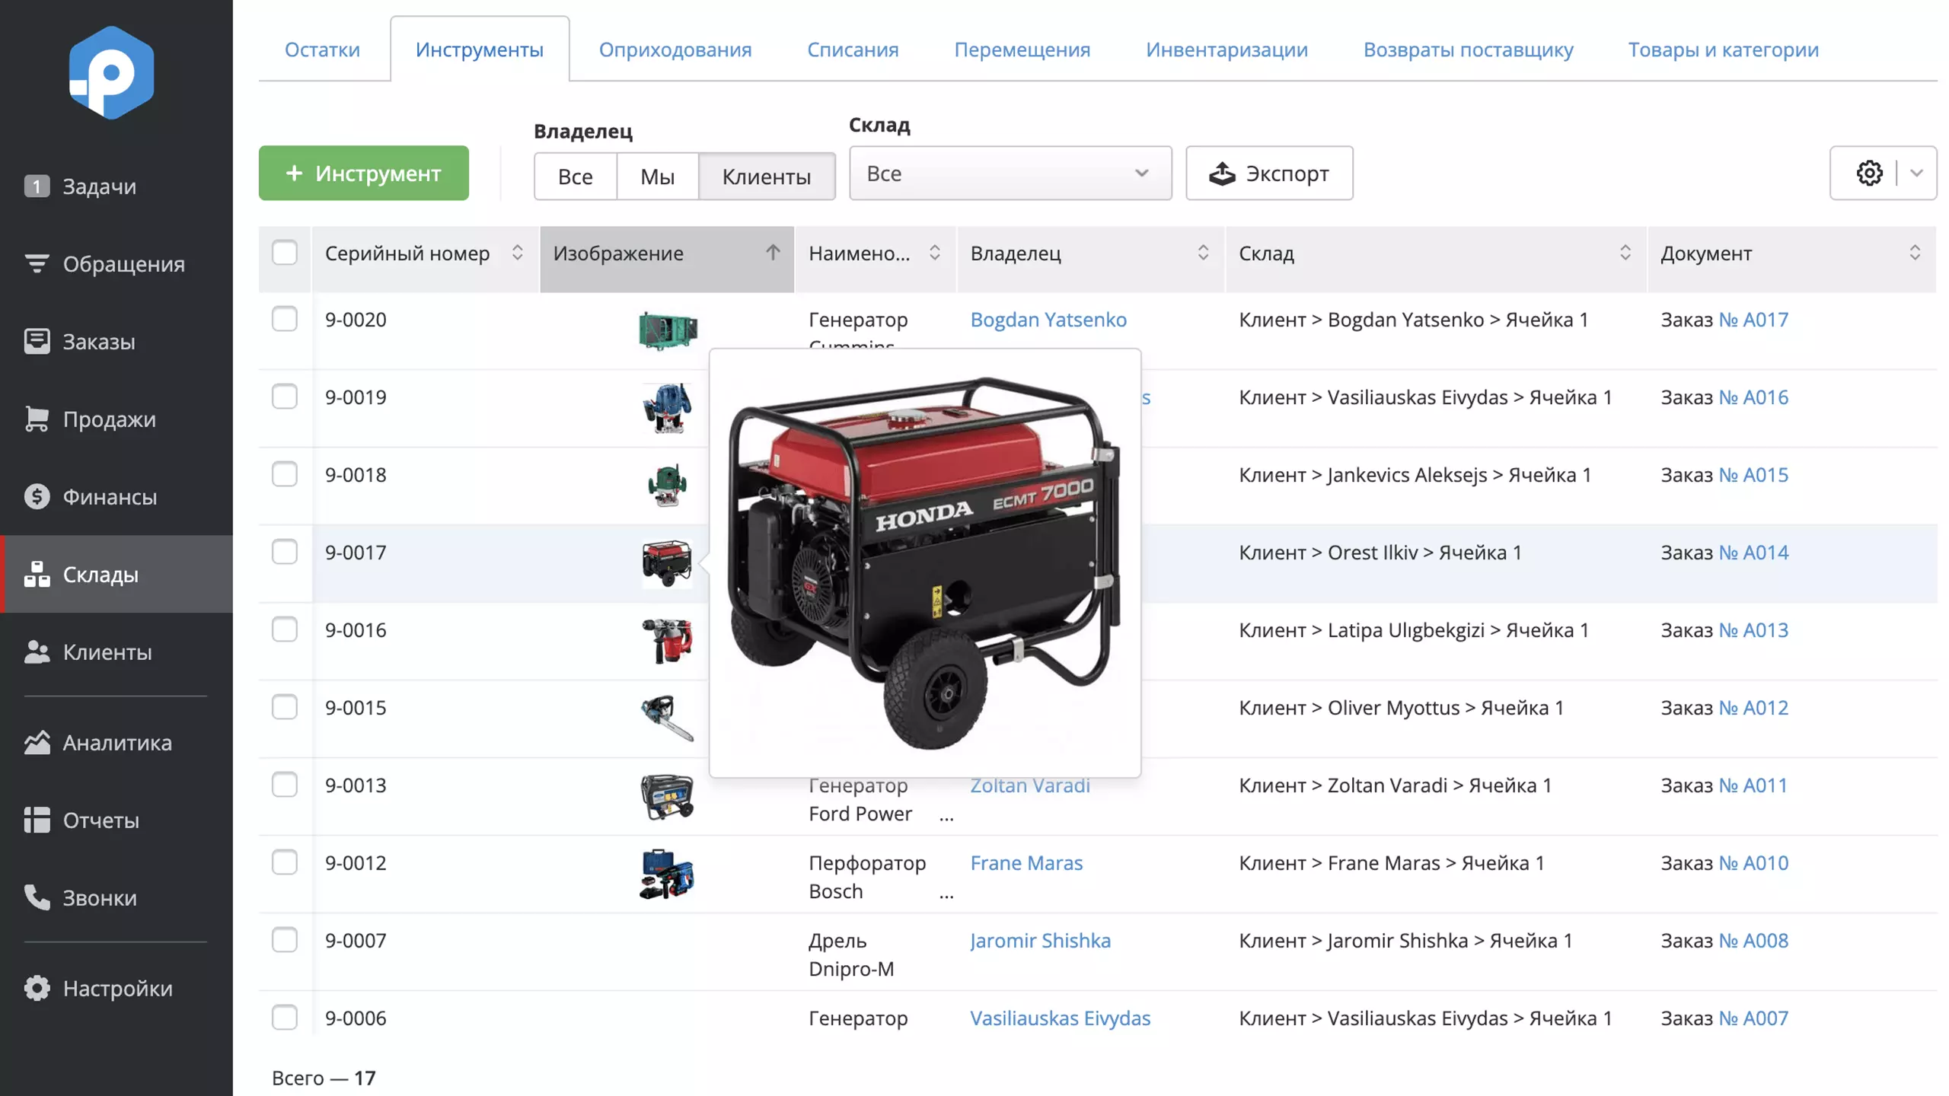This screenshot has height=1096, width=1949.
Task: Expand arrow next to settings gear
Action: [x=1917, y=173]
